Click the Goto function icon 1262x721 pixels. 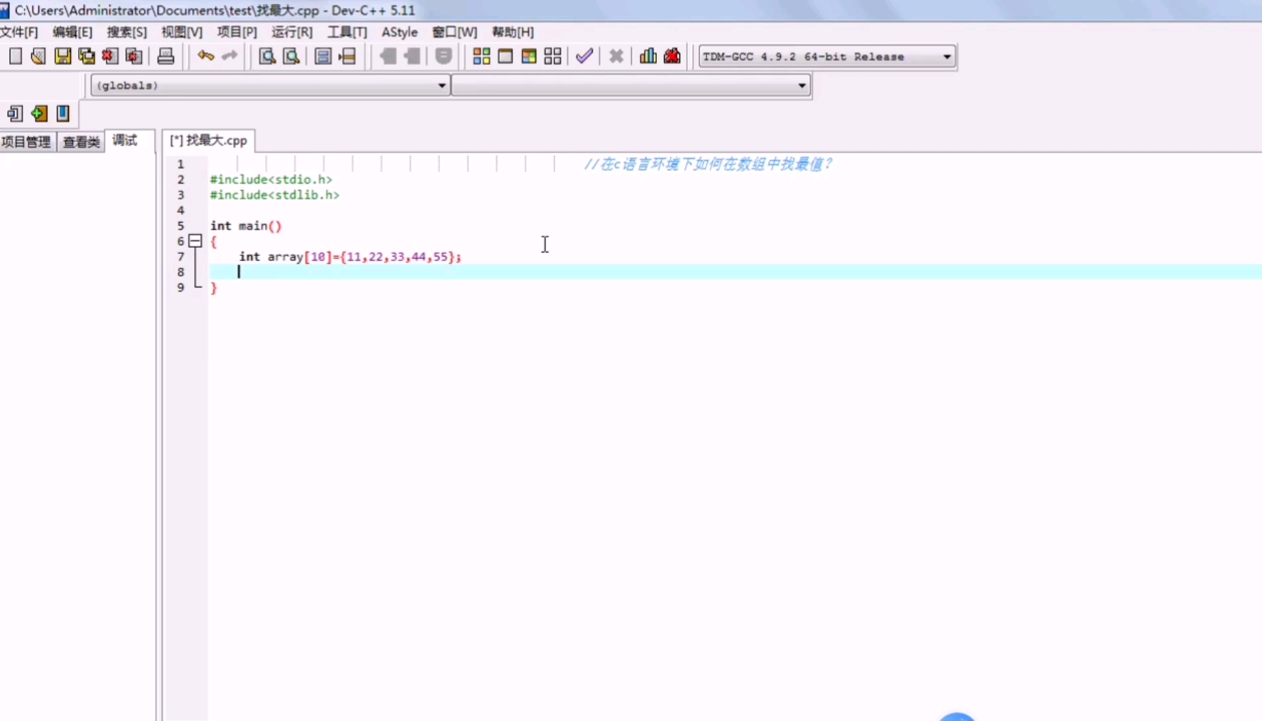tap(323, 56)
